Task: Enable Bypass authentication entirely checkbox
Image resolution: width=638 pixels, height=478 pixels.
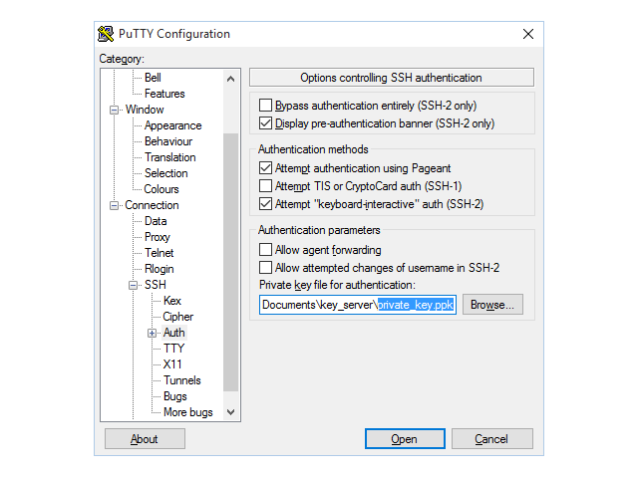Action: click(x=266, y=106)
